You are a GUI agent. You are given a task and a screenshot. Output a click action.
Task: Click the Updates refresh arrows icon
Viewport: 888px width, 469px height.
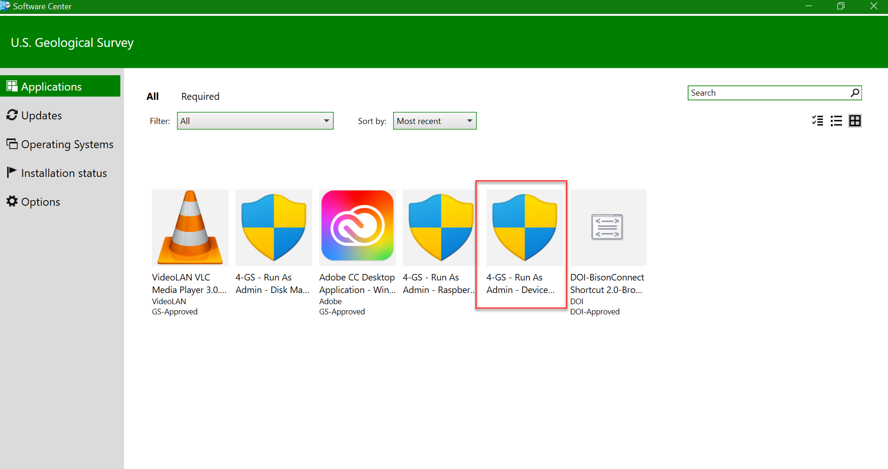coord(12,115)
